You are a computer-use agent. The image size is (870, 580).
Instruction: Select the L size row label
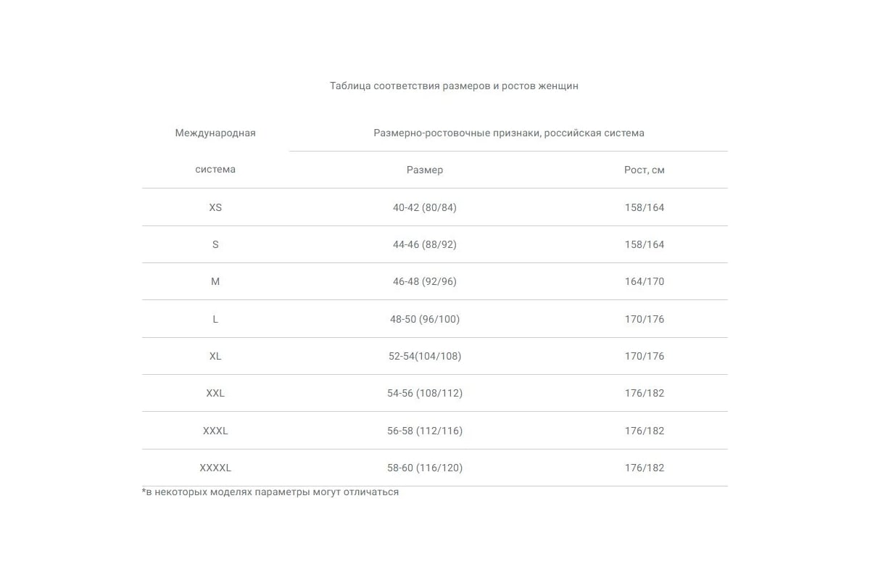(x=215, y=319)
